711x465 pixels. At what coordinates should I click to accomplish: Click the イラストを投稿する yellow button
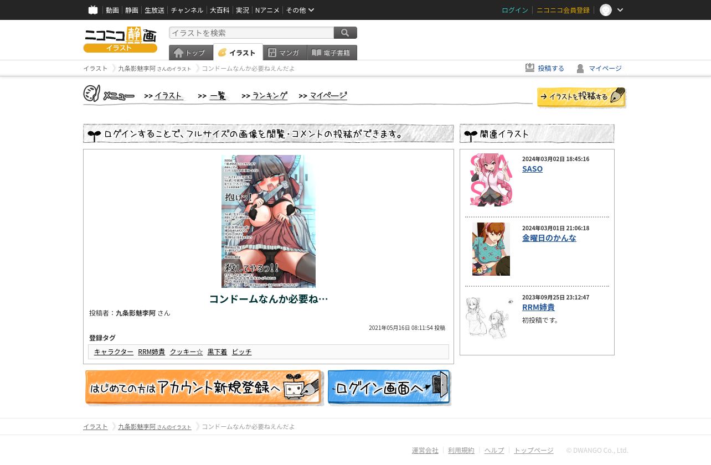[x=581, y=97]
